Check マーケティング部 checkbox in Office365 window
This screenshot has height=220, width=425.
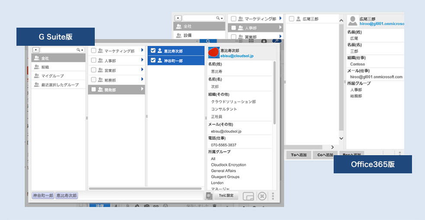click(x=233, y=19)
